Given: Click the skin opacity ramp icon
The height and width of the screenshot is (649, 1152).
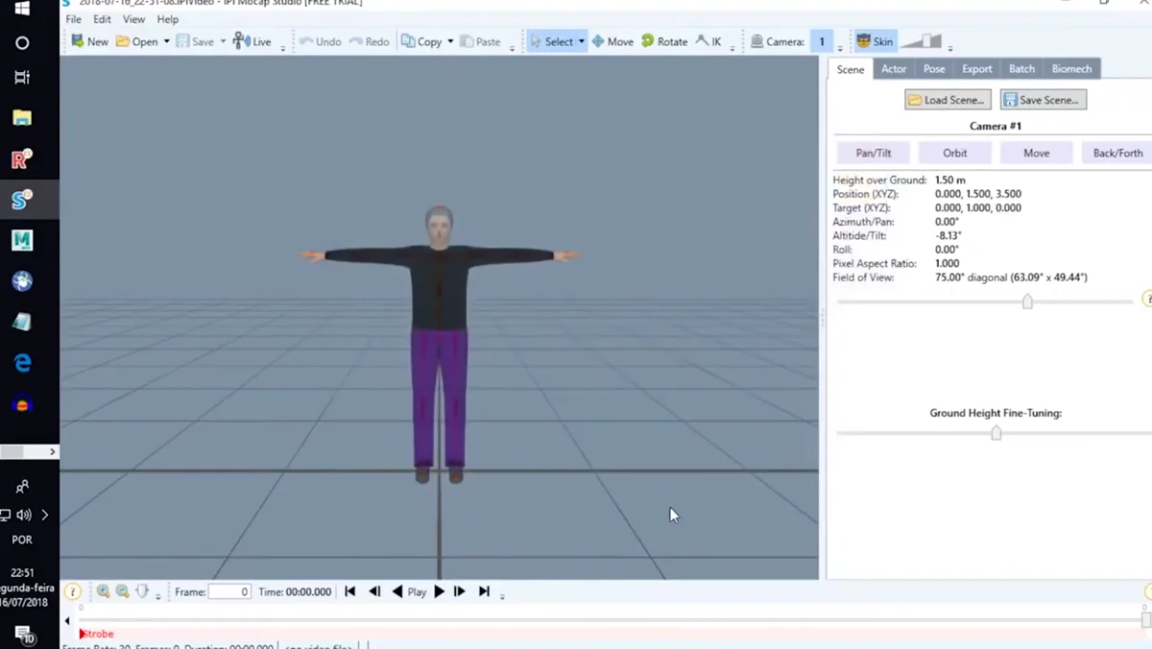Looking at the screenshot, I should [922, 41].
